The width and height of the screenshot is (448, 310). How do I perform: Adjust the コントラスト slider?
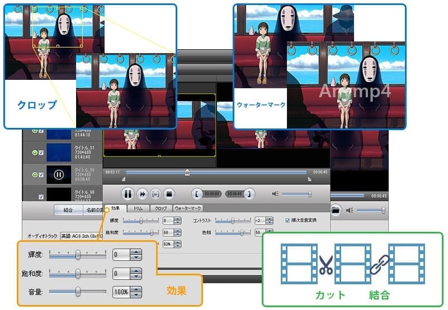[233, 221]
